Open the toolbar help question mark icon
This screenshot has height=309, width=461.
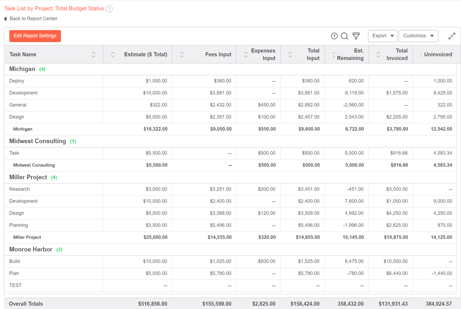334,36
